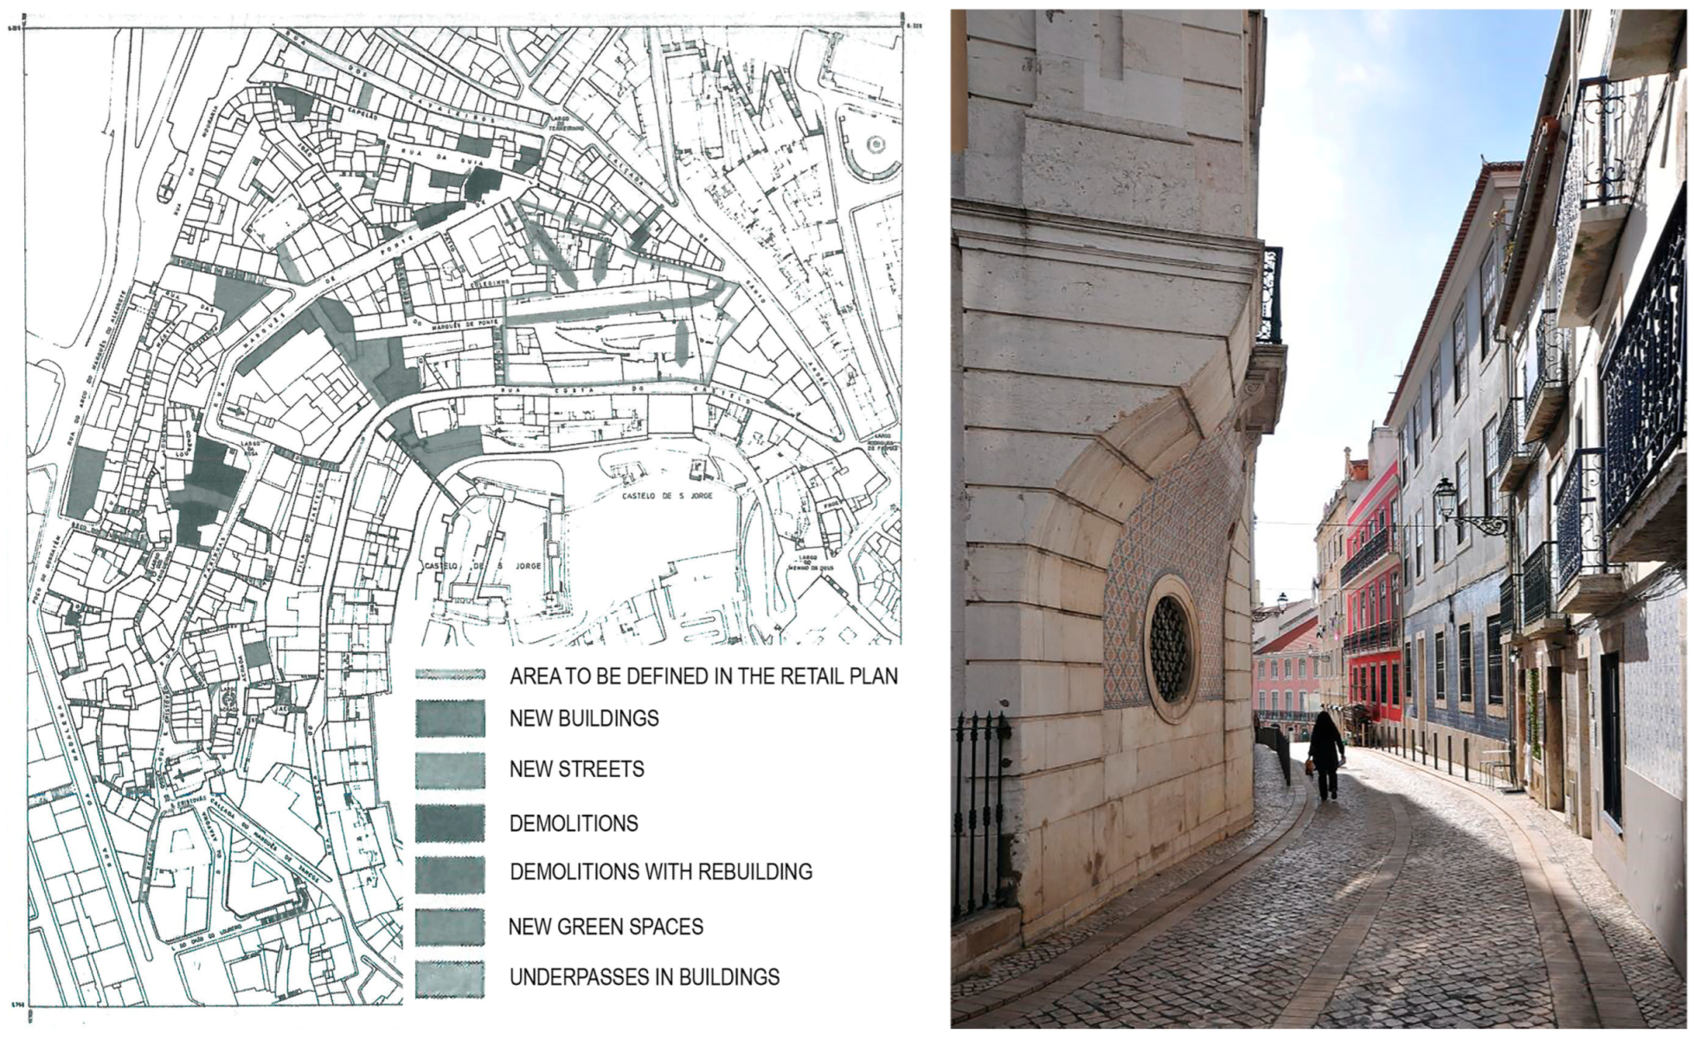This screenshot has height=1040, width=1694.
Task: Click the retail plan area legend swatch
Action: point(450,675)
